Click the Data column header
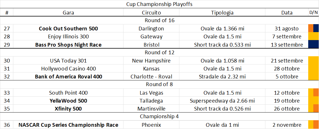 coord(287,13)
